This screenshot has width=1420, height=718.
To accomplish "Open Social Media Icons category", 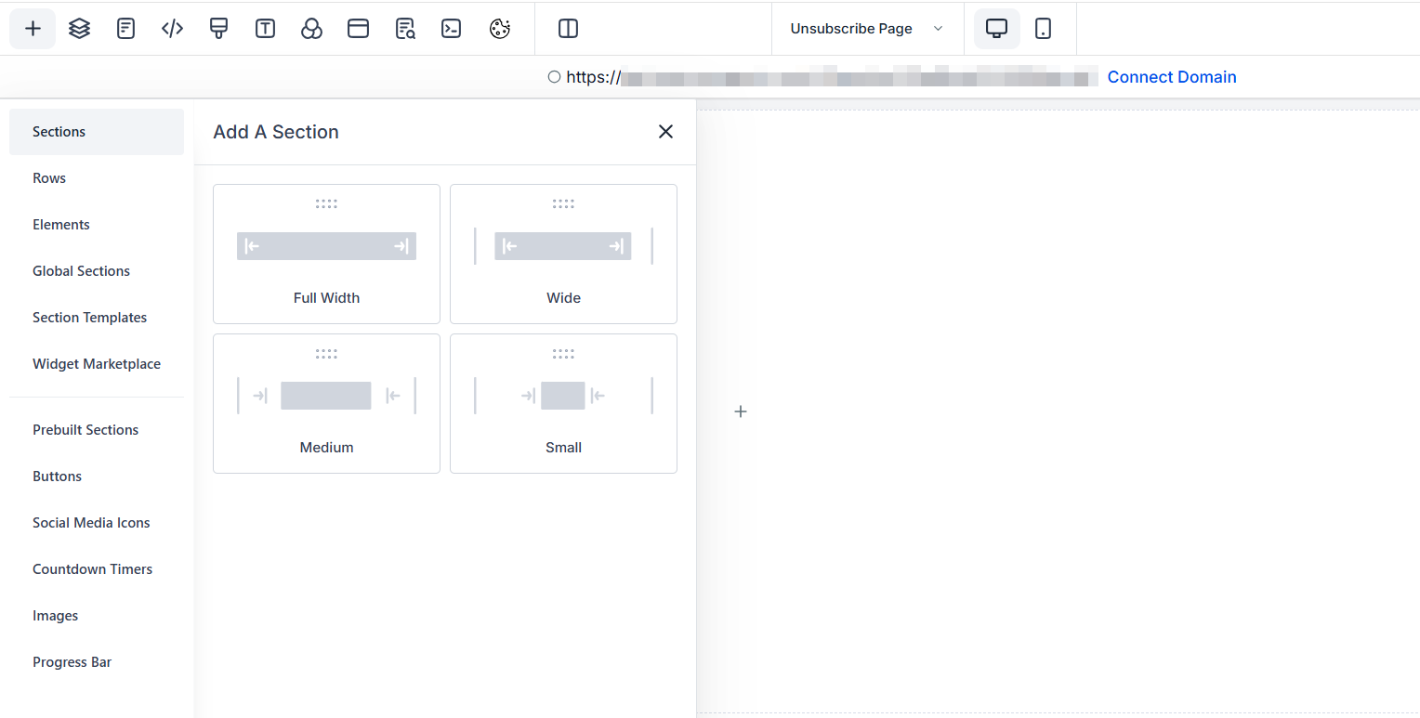I will pyautogui.click(x=97, y=523).
